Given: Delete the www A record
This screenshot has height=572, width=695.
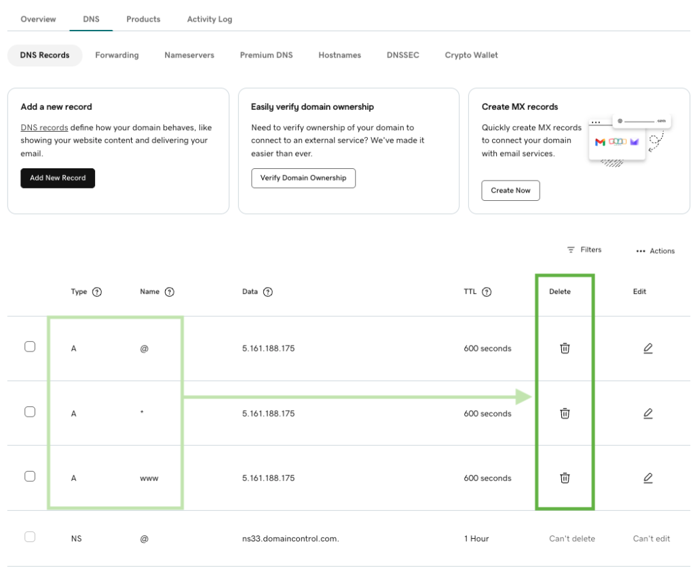Looking at the screenshot, I should click(x=564, y=478).
